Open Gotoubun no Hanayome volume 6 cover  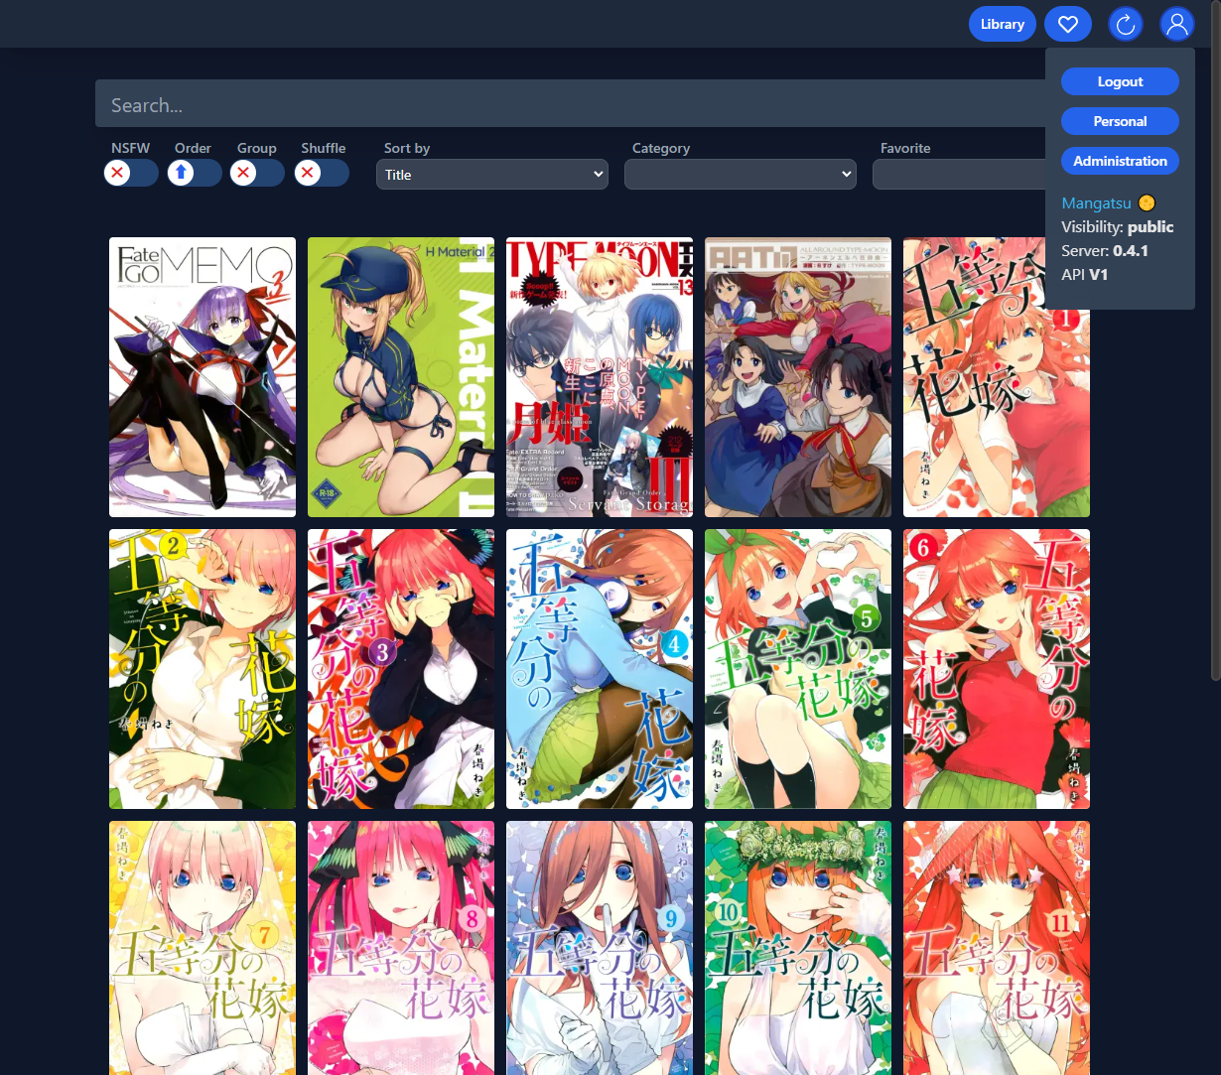tap(997, 669)
